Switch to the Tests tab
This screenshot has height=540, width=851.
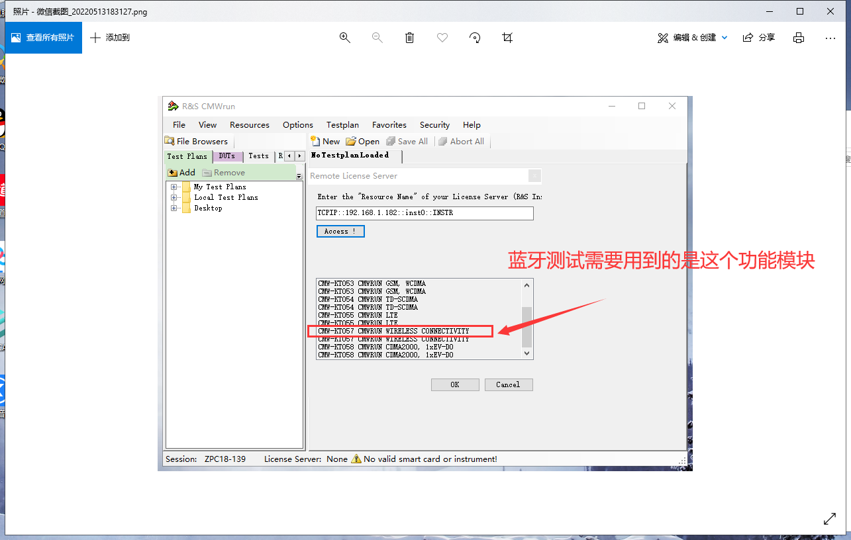(258, 156)
